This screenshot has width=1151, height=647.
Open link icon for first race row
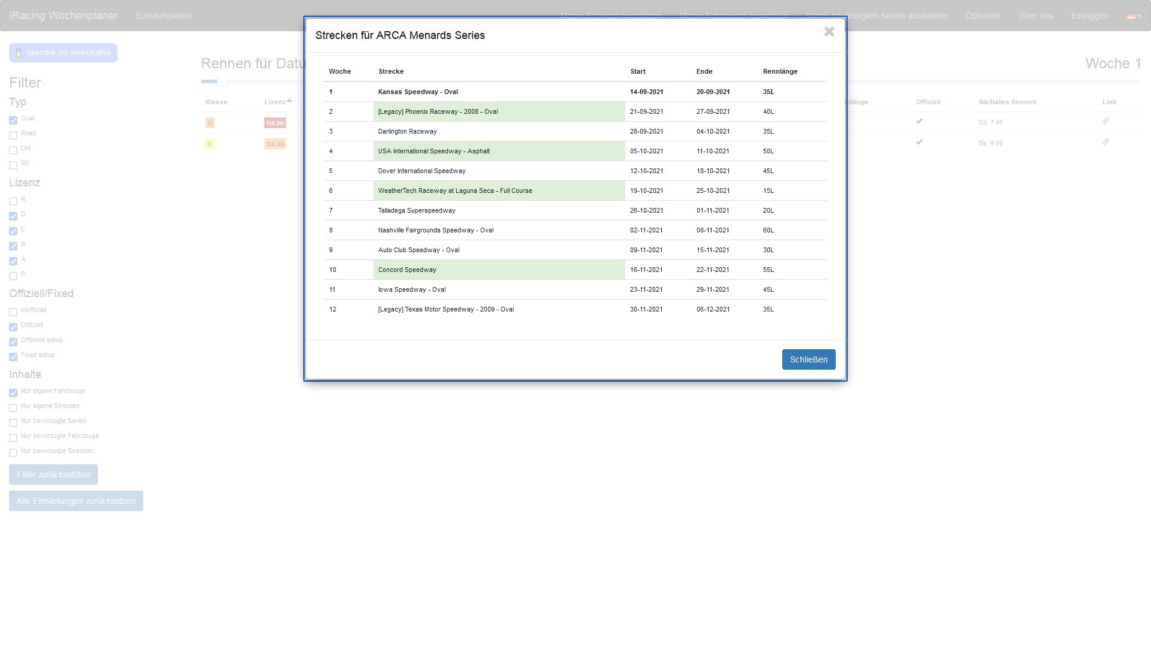(1106, 121)
